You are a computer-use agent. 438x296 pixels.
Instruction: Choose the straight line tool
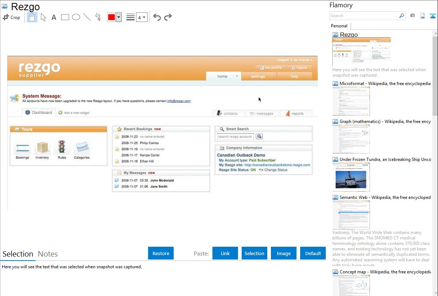[87, 17]
